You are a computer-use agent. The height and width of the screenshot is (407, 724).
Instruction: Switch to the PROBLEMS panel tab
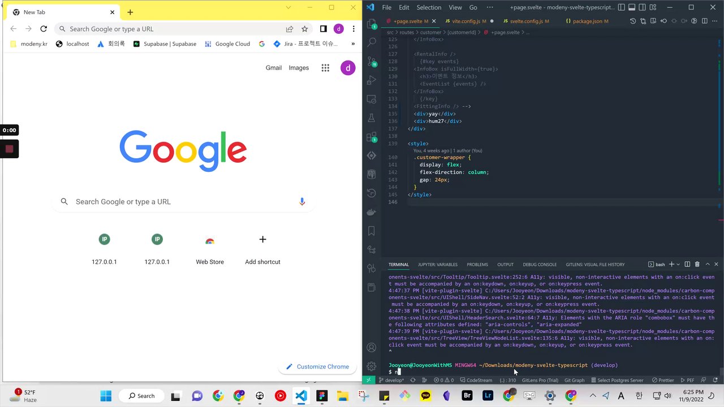pos(477,265)
